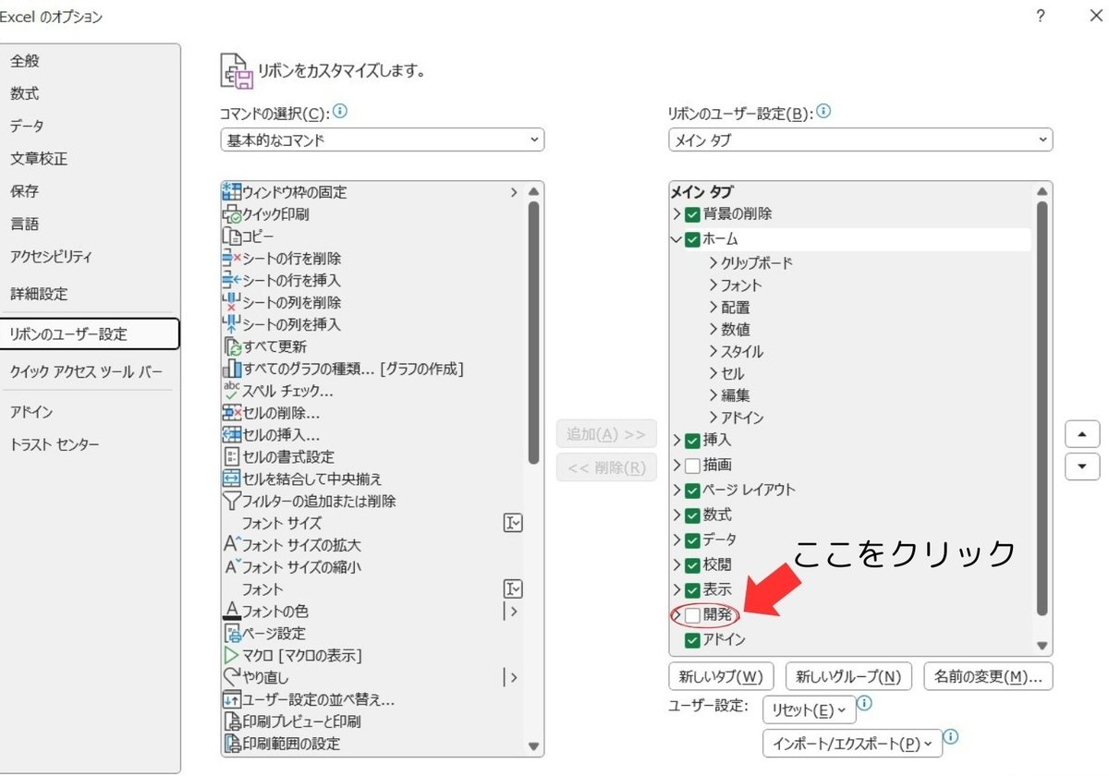Select the すべてのグラフの種類 chart icon
This screenshot has height=776, width=1109.
tap(232, 369)
